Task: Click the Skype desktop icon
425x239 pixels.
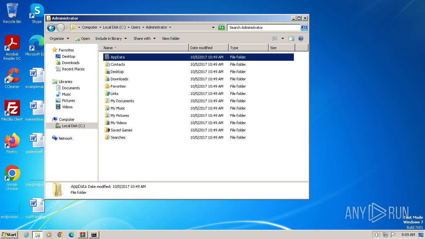Action: point(37,13)
